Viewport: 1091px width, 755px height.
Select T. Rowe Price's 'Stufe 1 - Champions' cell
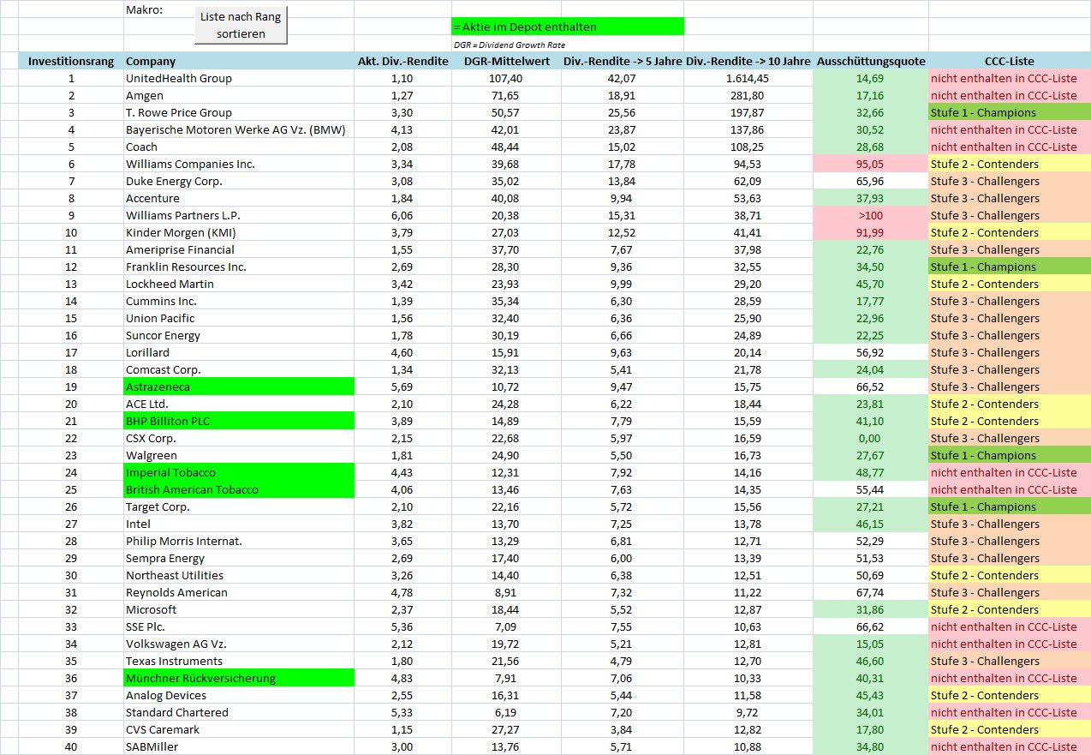click(x=1010, y=112)
